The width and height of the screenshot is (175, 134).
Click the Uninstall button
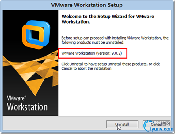[x=122, y=124]
